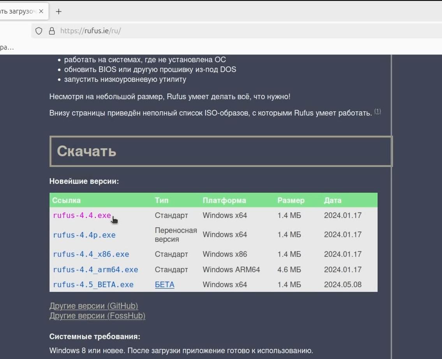This screenshot has height=359, width=442.
Task: Click the Ссылка column header
Action: (66, 200)
